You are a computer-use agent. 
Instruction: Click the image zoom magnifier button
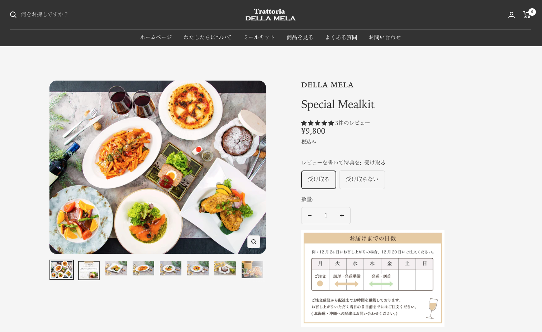pyautogui.click(x=254, y=242)
